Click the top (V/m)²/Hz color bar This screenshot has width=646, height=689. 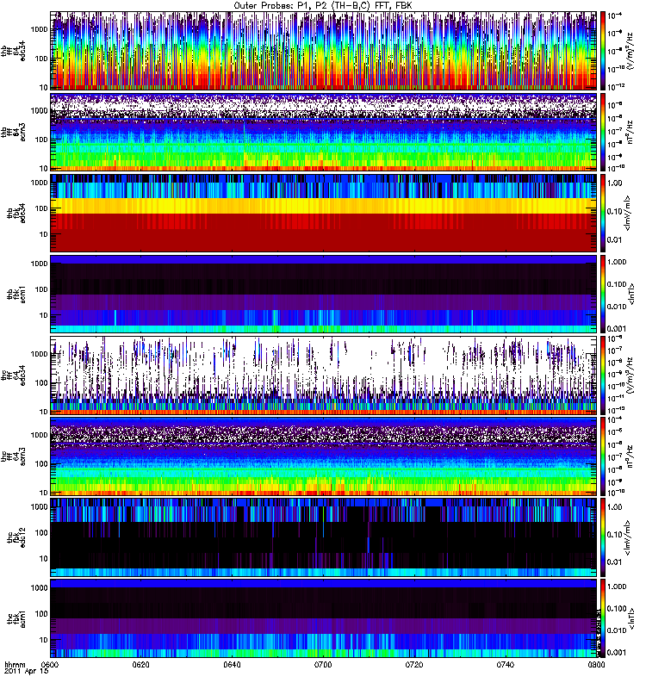(x=603, y=51)
